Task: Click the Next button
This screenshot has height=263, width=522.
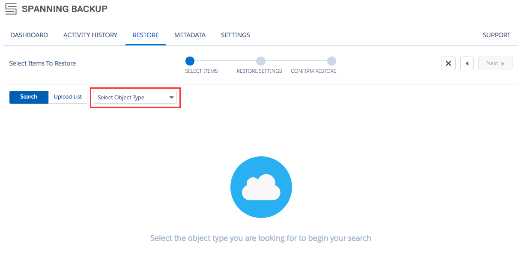Action: pyautogui.click(x=495, y=63)
